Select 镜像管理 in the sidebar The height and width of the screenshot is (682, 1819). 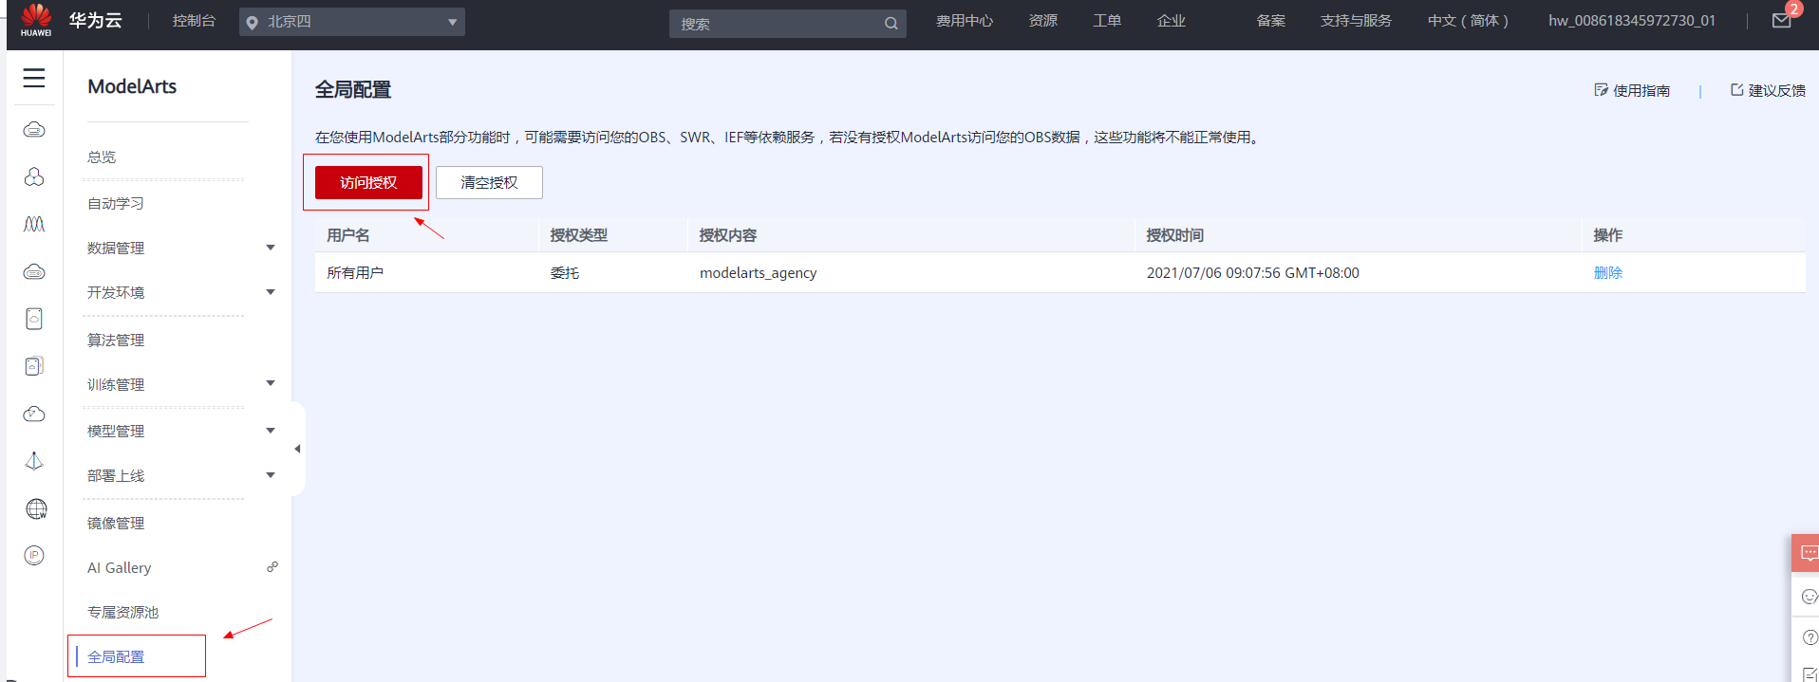click(116, 523)
